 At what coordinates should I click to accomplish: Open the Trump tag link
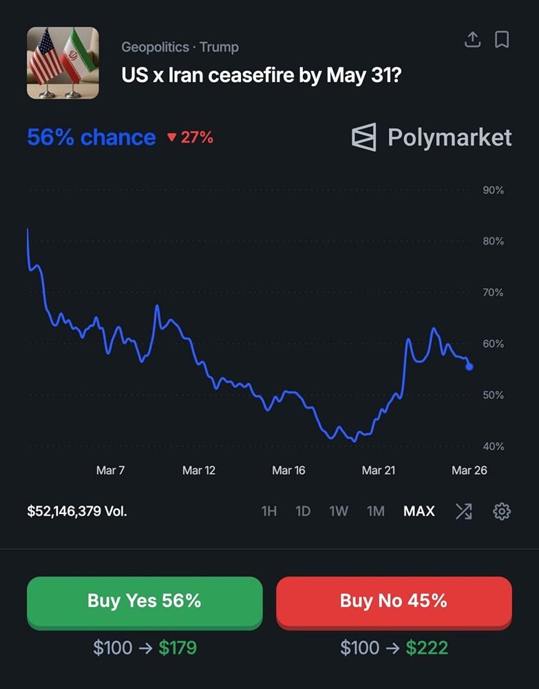click(220, 47)
